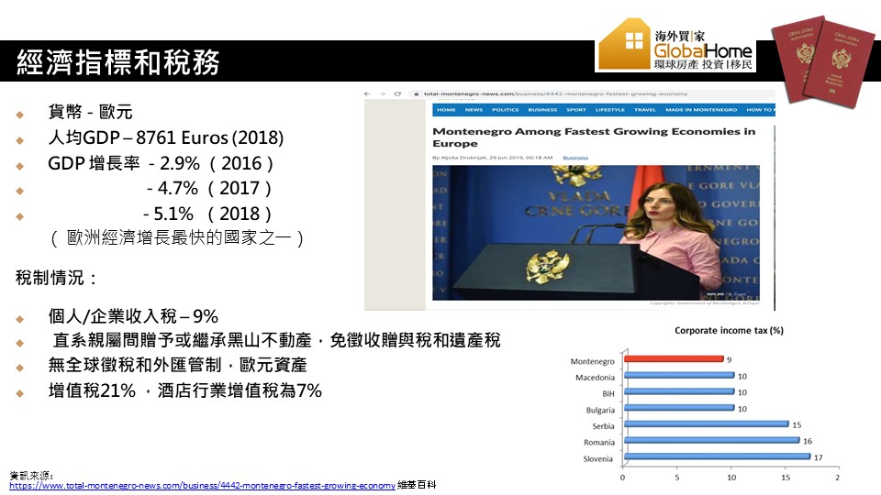
Task: Click the '增值稅21%' line
Action: pos(184,390)
